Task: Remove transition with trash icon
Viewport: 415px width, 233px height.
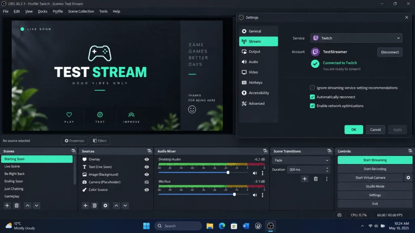Action: click(315, 179)
